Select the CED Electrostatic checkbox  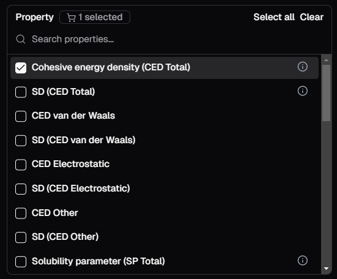click(21, 165)
